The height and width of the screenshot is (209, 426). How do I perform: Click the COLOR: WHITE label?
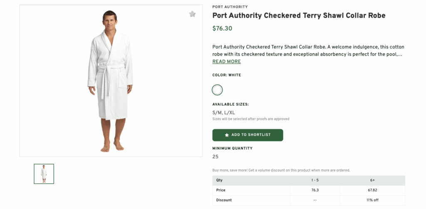[x=227, y=75]
